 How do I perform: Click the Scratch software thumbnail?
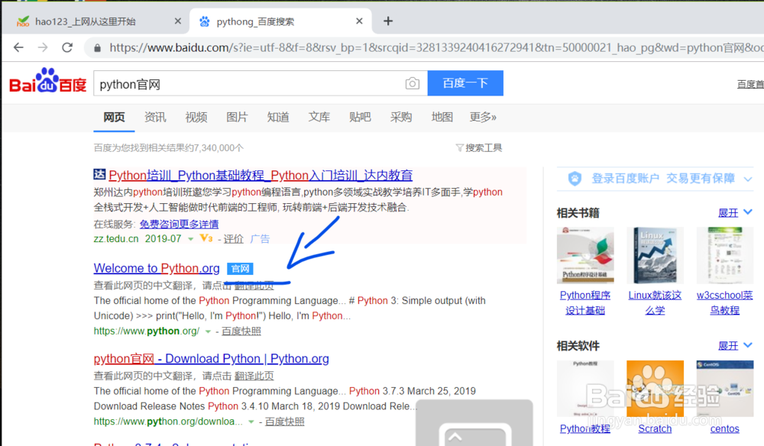[x=655, y=389]
